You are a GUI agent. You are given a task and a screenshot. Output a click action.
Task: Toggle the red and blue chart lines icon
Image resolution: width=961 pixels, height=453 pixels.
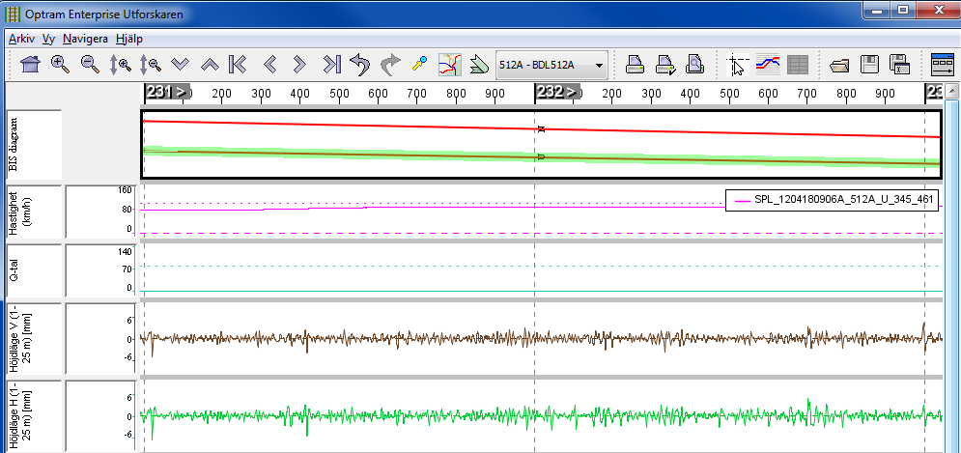point(768,65)
